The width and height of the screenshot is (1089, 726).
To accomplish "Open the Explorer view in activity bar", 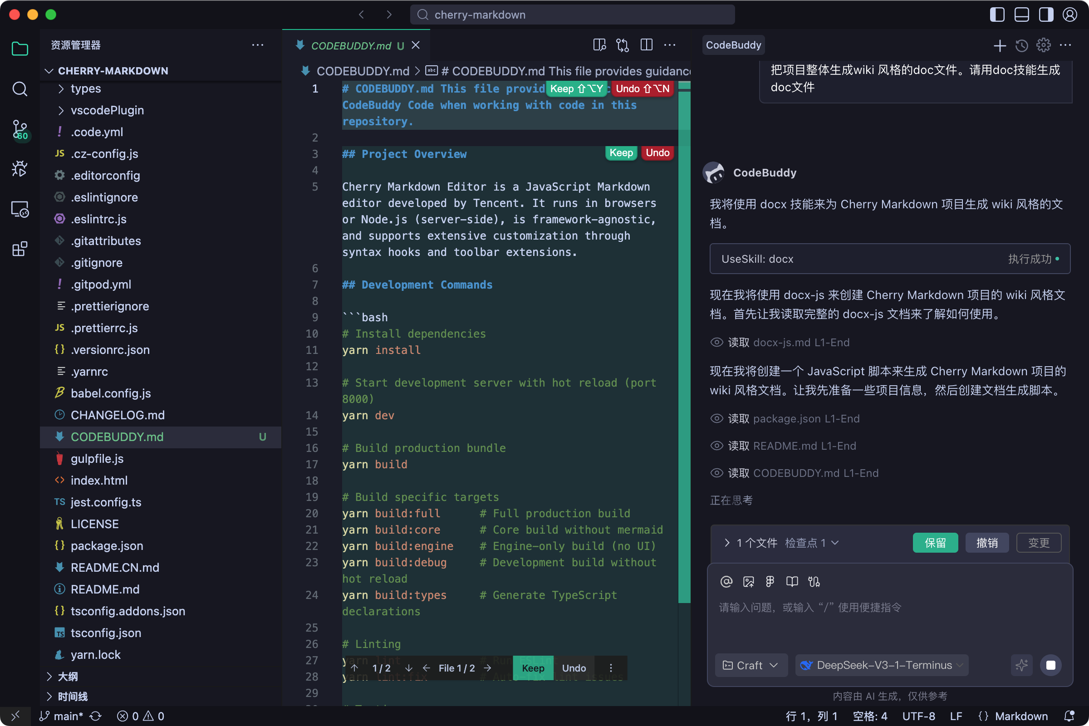I will pos(20,49).
